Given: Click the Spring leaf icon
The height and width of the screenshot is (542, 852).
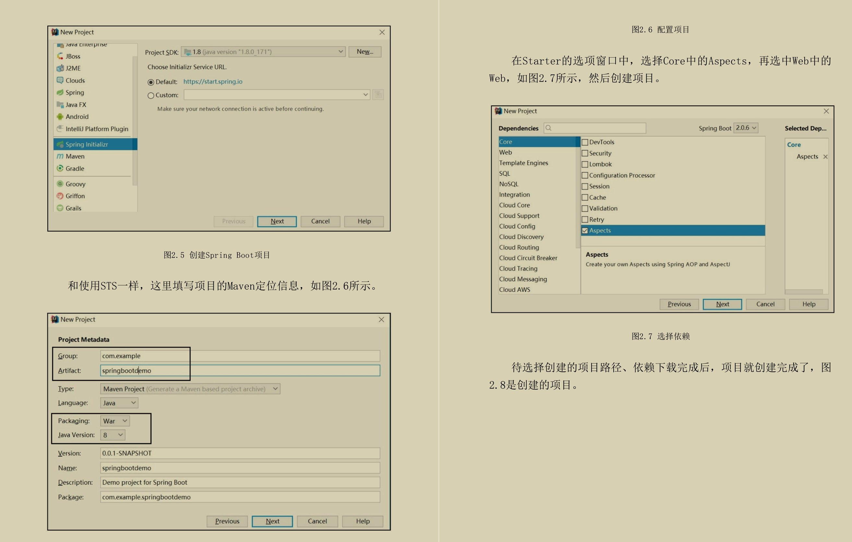Looking at the screenshot, I should [60, 92].
